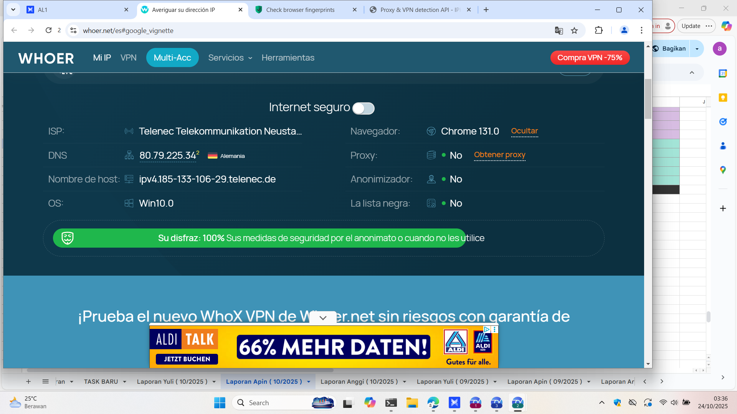Click the AdChoices icon on ALDI ad
The width and height of the screenshot is (737, 414).
coord(487,329)
